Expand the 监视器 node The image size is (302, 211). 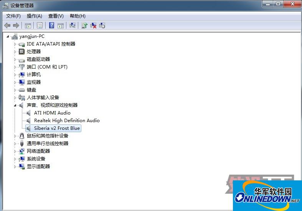point(15,82)
